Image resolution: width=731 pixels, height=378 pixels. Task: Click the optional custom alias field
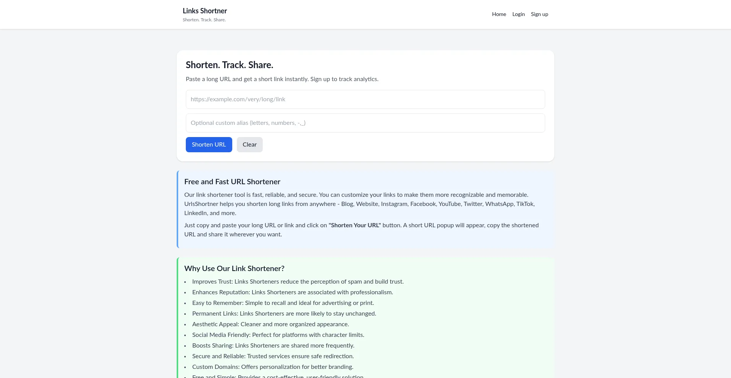[x=365, y=123]
